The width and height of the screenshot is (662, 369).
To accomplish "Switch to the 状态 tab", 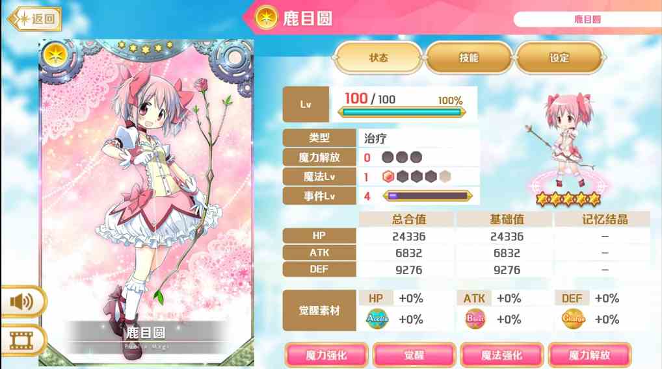I will click(x=378, y=58).
